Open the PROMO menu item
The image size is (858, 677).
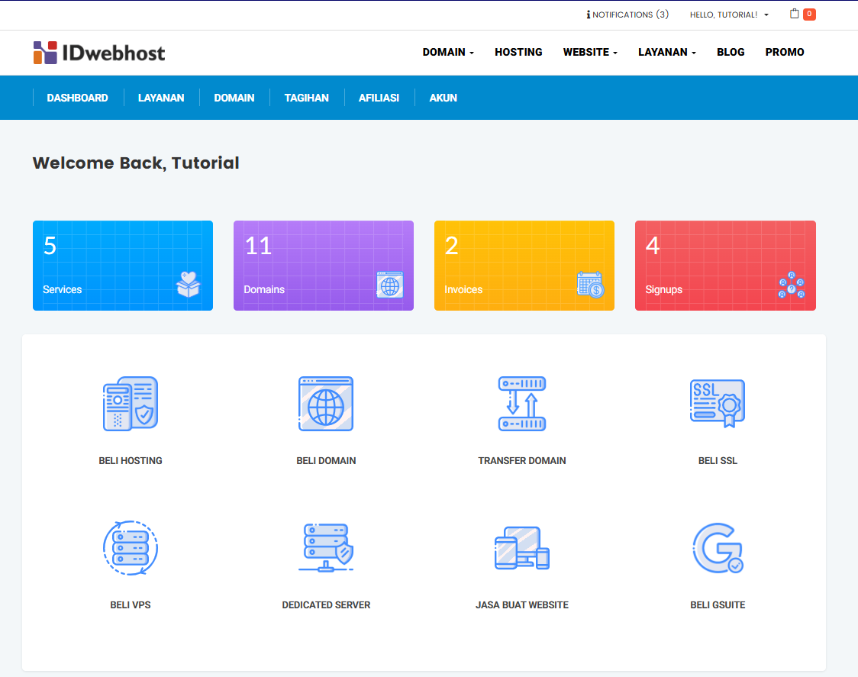[785, 52]
